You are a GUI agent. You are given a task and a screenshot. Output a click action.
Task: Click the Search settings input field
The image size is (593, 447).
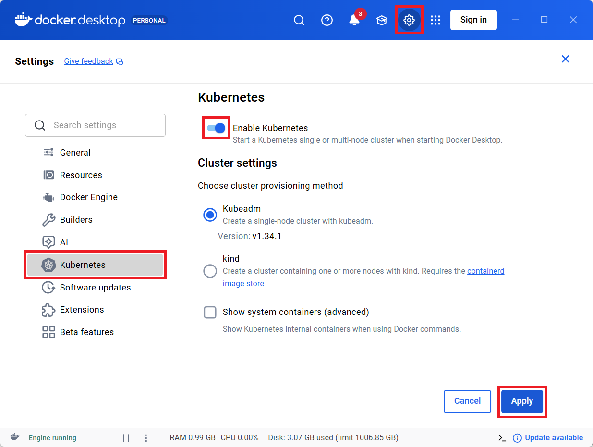[x=95, y=125]
